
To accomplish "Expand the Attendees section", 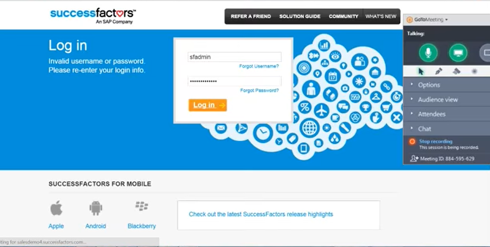I will pyautogui.click(x=447, y=114).
